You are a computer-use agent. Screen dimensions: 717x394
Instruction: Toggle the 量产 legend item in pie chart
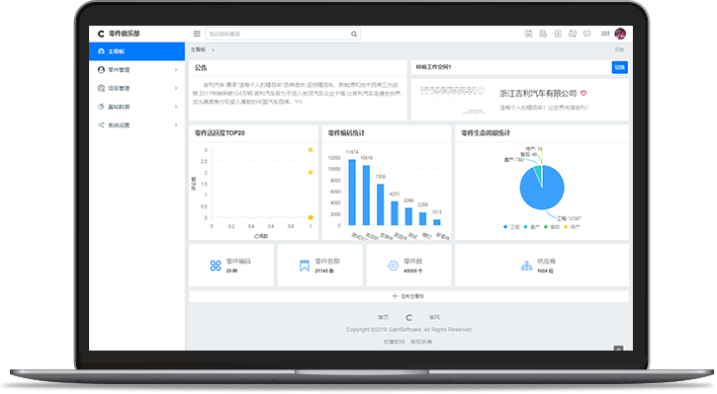click(531, 227)
